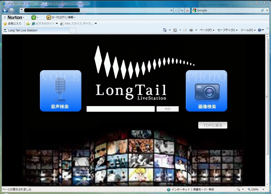Viewport: 271px width, 194px height.
Task: Refresh the page with the reload icon
Action: point(182,10)
